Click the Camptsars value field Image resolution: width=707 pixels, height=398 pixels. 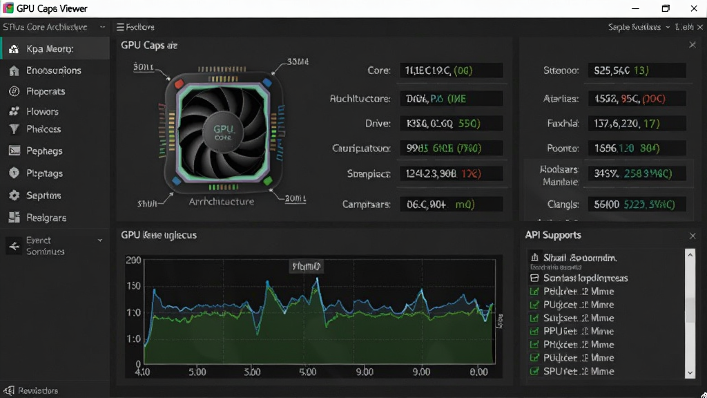(452, 204)
